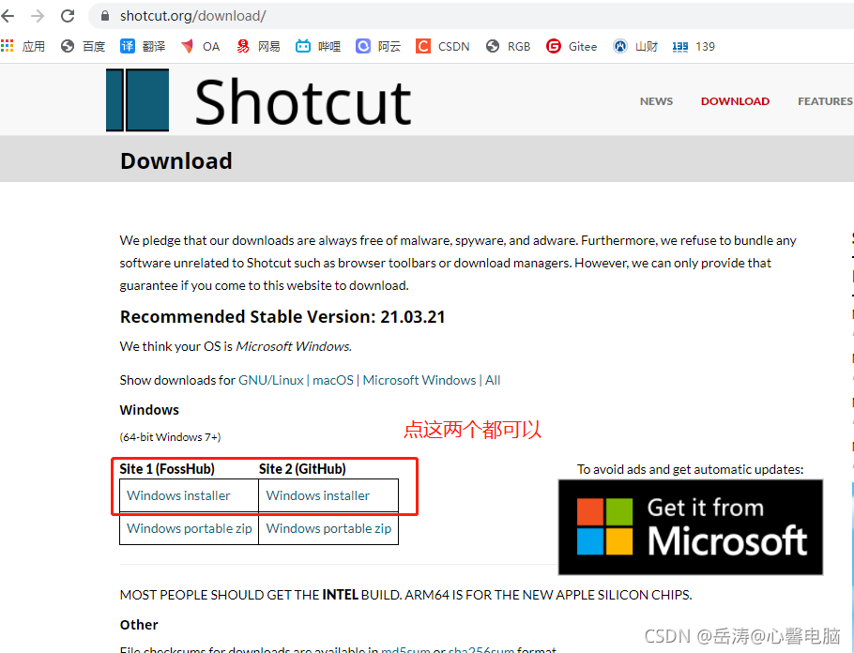Show downloads for macOS

(333, 380)
